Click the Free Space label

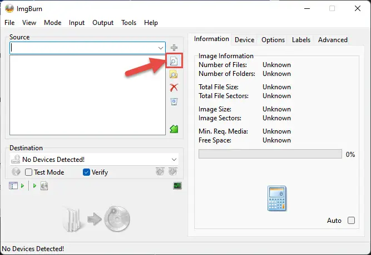pos(215,140)
